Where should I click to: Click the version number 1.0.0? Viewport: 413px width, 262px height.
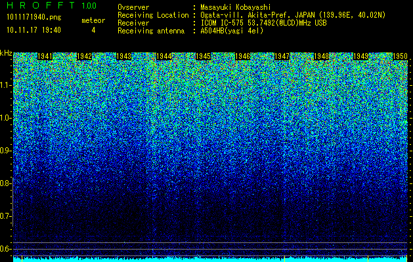tap(89, 6)
